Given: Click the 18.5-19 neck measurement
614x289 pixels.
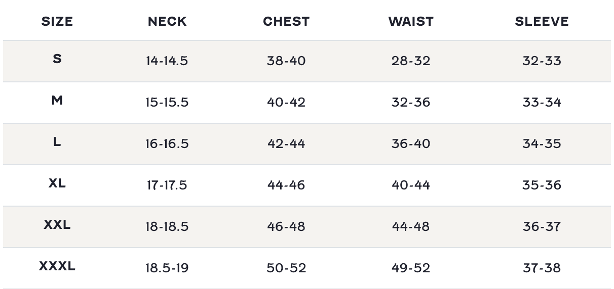Looking at the screenshot, I should tap(167, 268).
